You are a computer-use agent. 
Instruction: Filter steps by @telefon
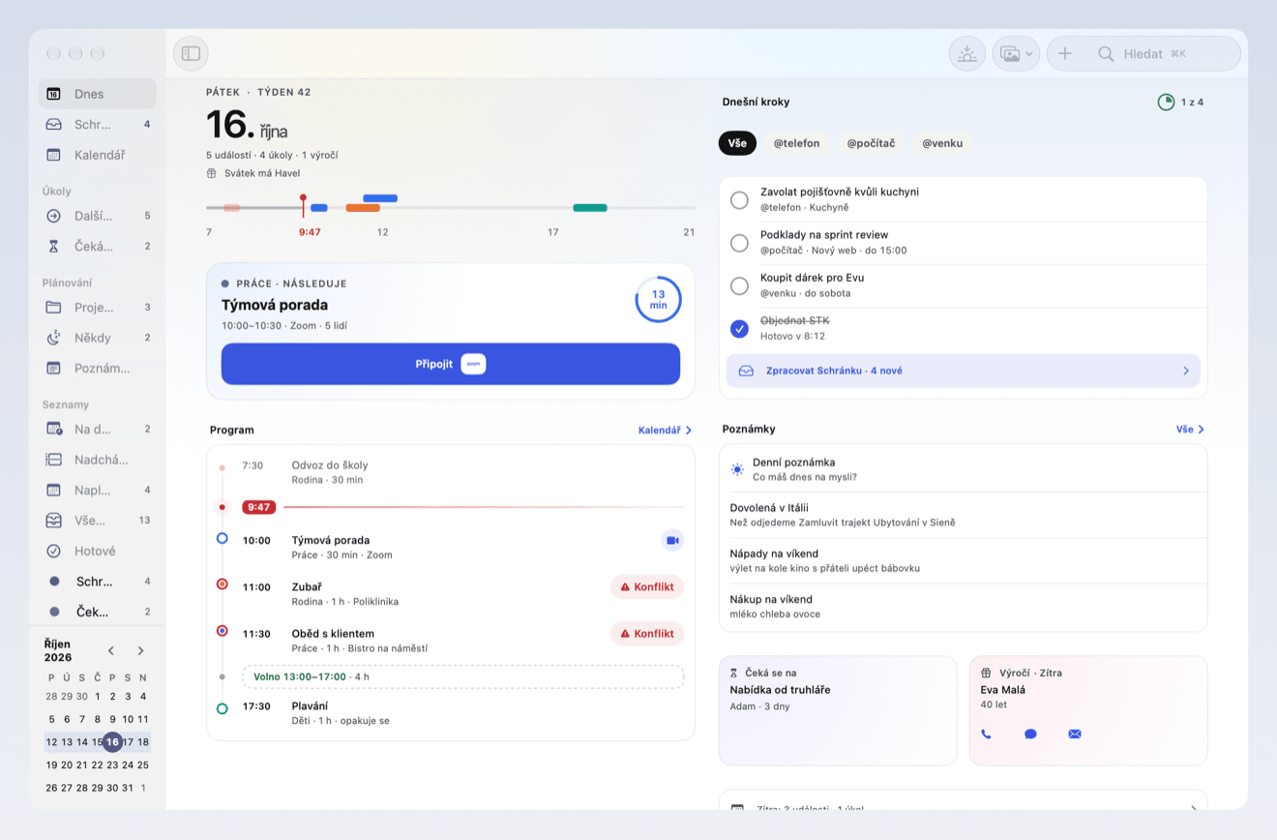pos(796,143)
